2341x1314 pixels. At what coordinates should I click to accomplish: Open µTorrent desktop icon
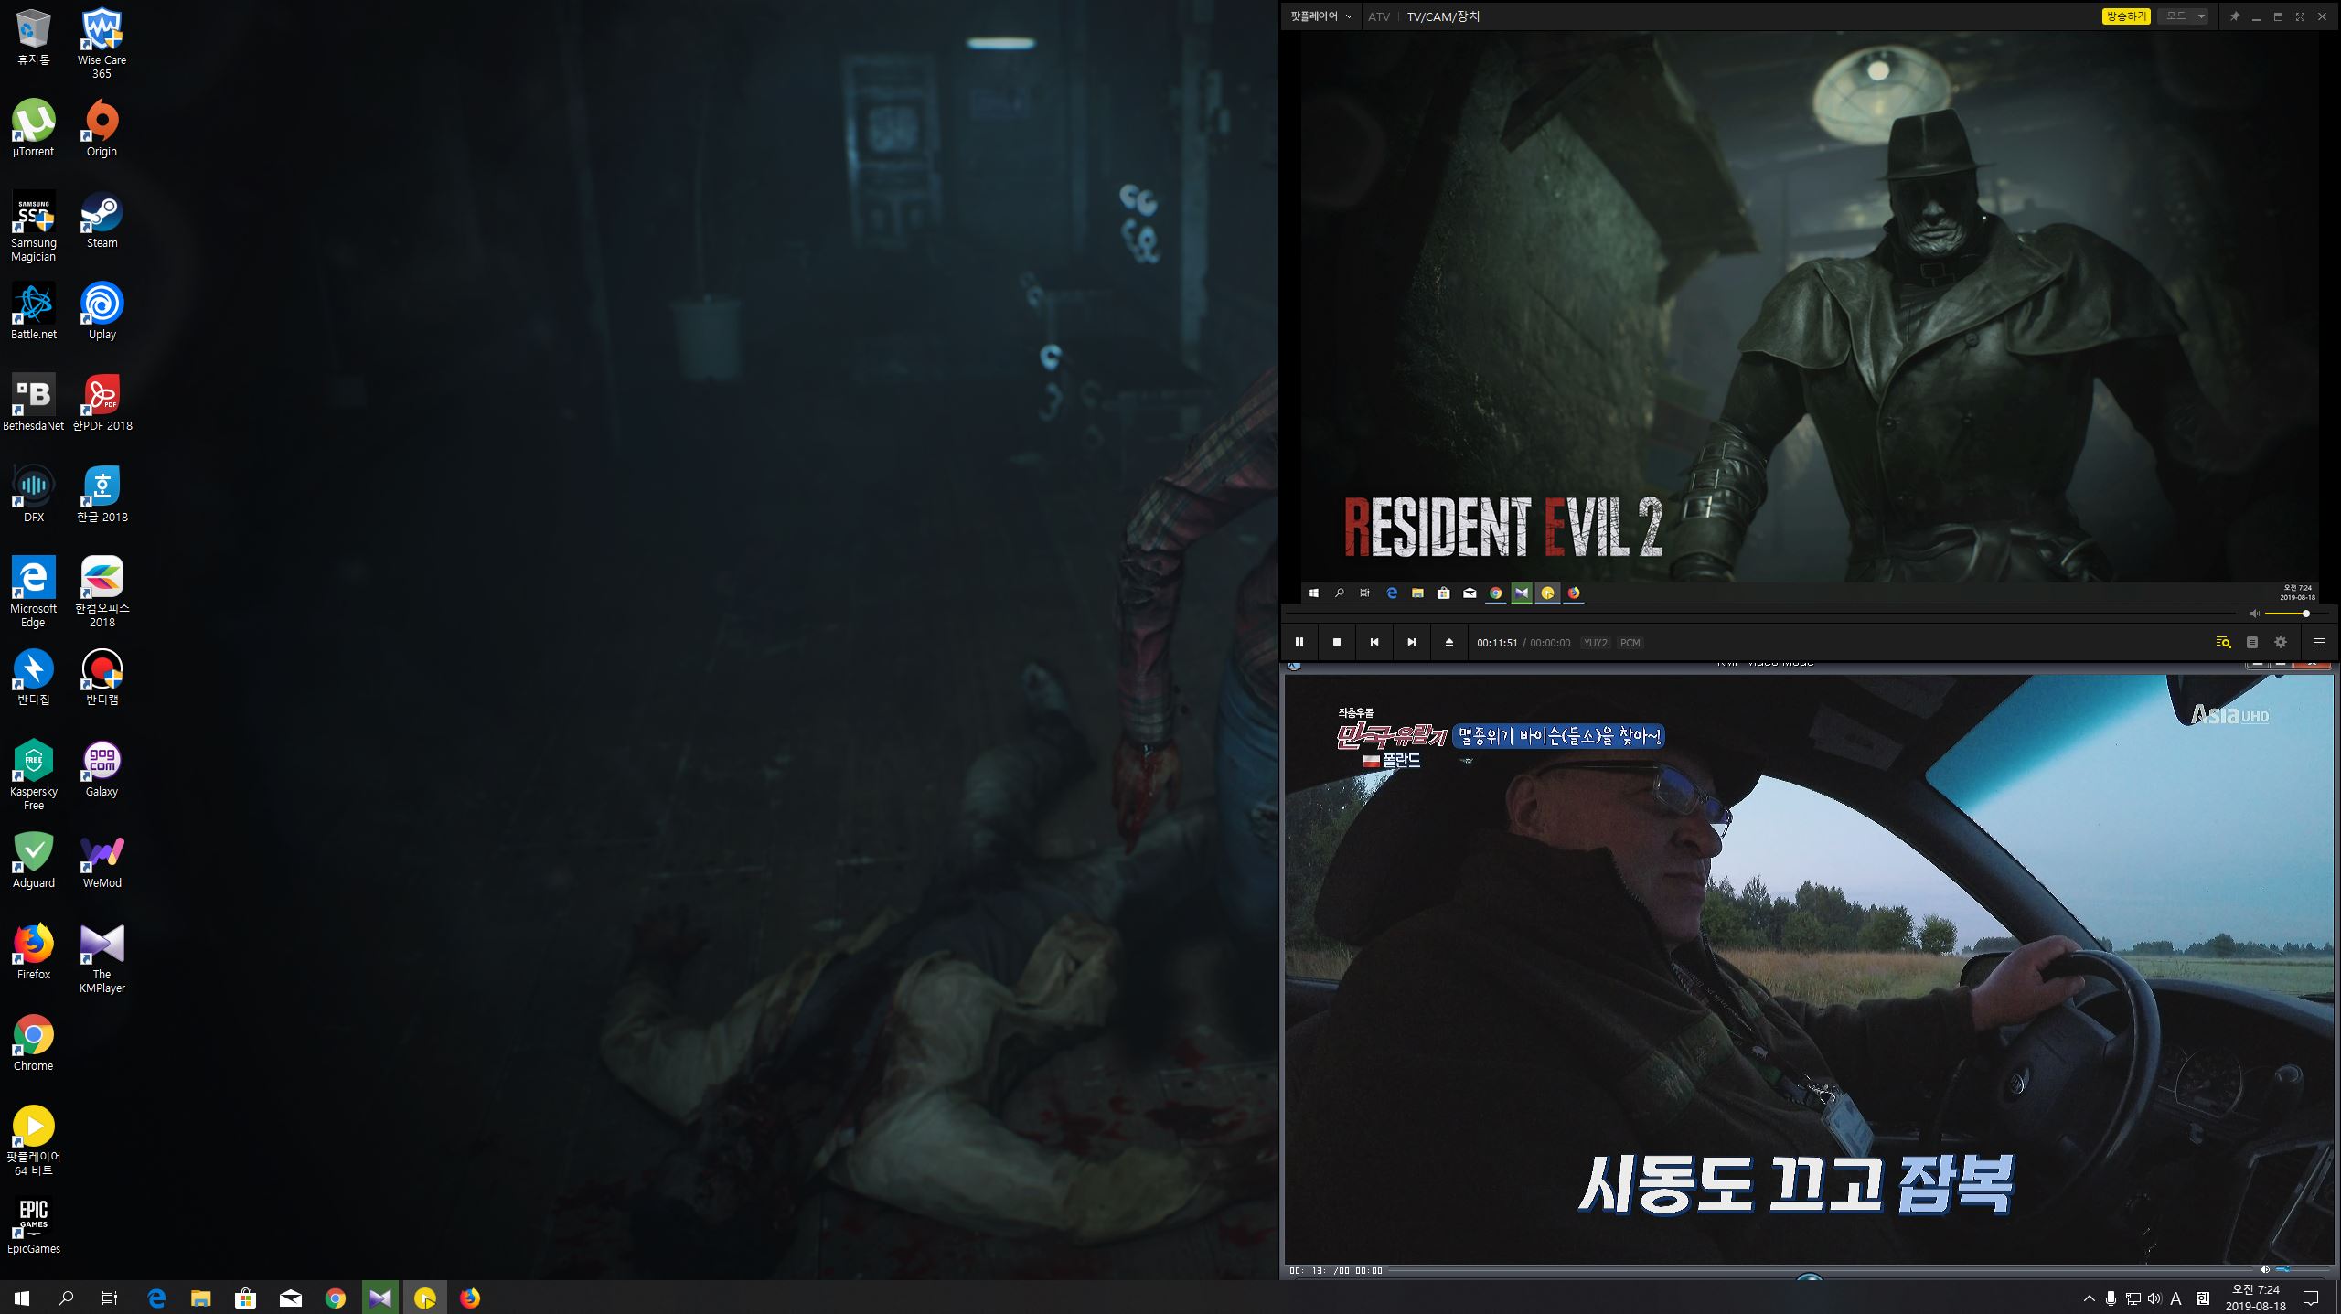34,128
